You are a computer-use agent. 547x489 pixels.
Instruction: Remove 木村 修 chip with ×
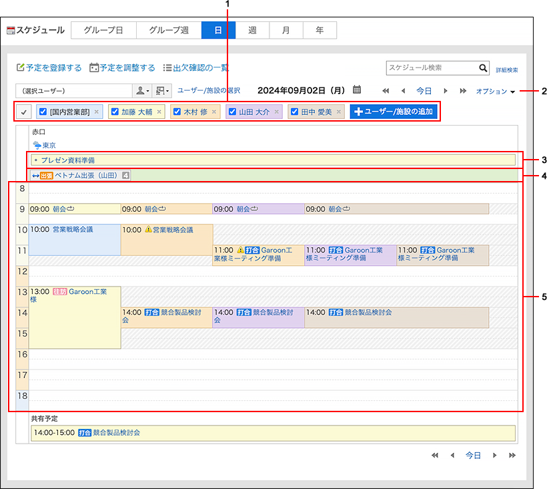pos(214,112)
